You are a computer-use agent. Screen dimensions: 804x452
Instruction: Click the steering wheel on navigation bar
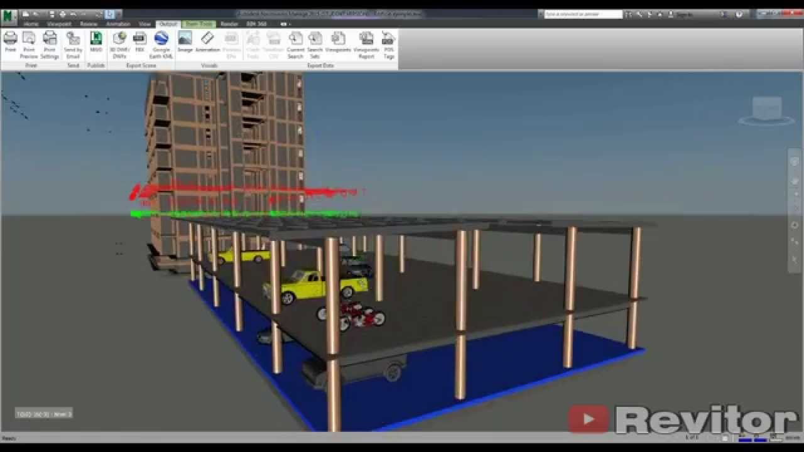tap(795, 162)
